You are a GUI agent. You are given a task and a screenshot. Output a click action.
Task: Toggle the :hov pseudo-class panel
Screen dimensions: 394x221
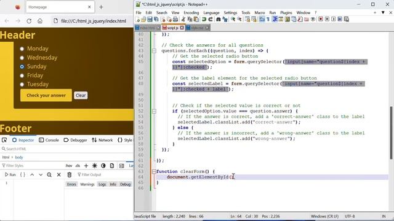tap(68, 166)
